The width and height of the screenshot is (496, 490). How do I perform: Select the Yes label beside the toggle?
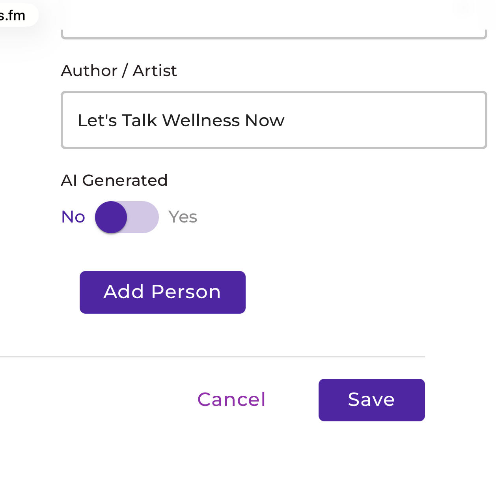pos(183,217)
